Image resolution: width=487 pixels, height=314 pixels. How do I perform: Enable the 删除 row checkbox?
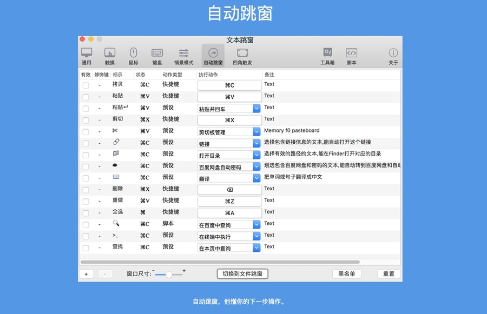pos(85,190)
